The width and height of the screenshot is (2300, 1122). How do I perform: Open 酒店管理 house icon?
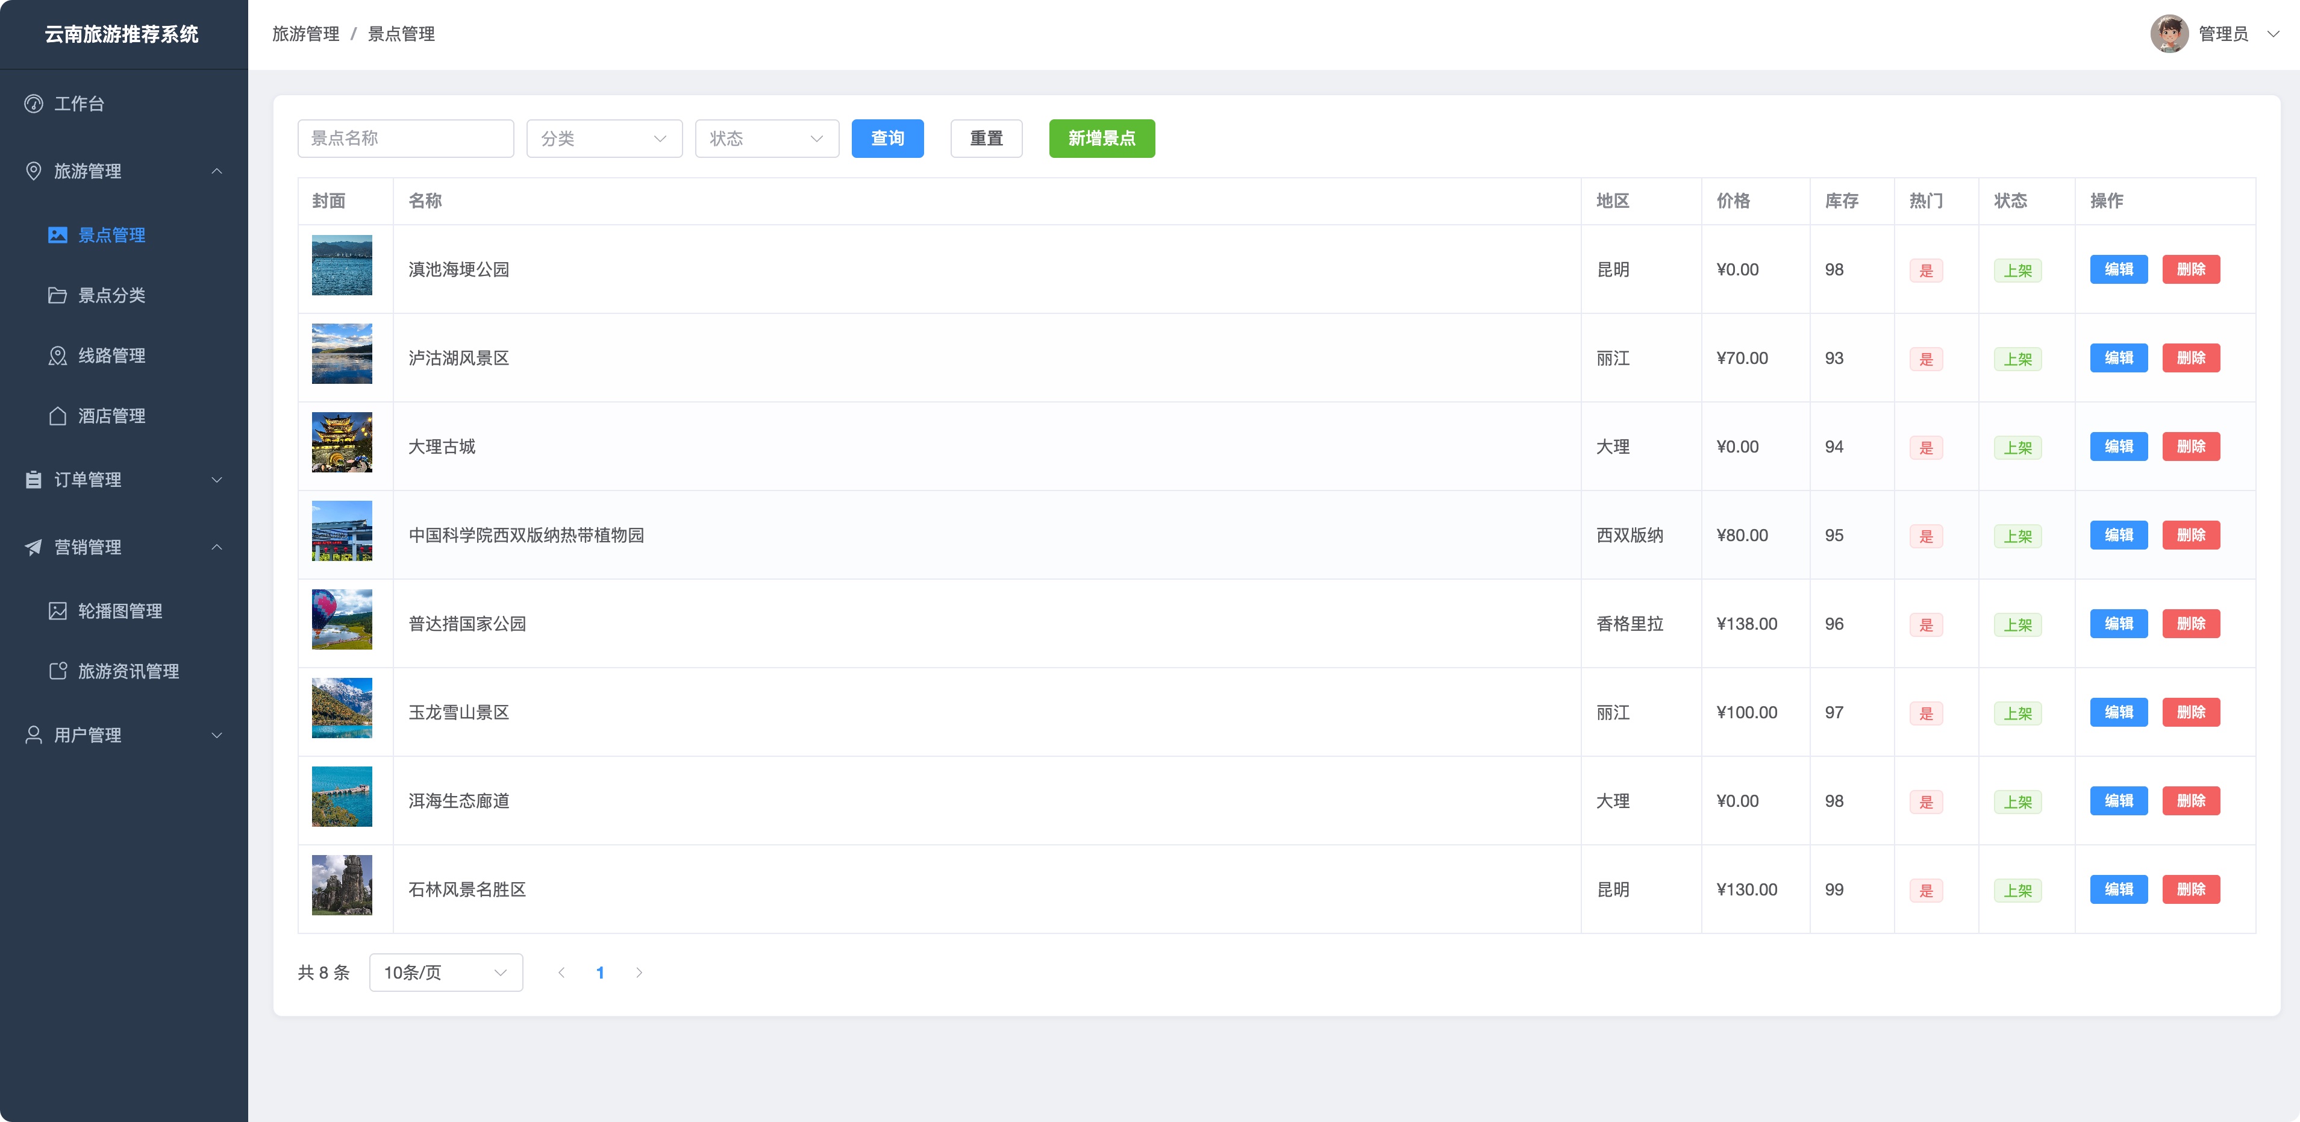[x=57, y=416]
